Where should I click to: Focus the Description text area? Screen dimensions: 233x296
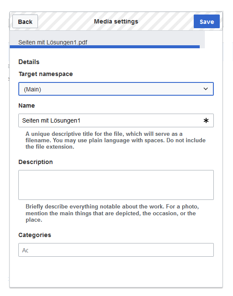(116, 185)
